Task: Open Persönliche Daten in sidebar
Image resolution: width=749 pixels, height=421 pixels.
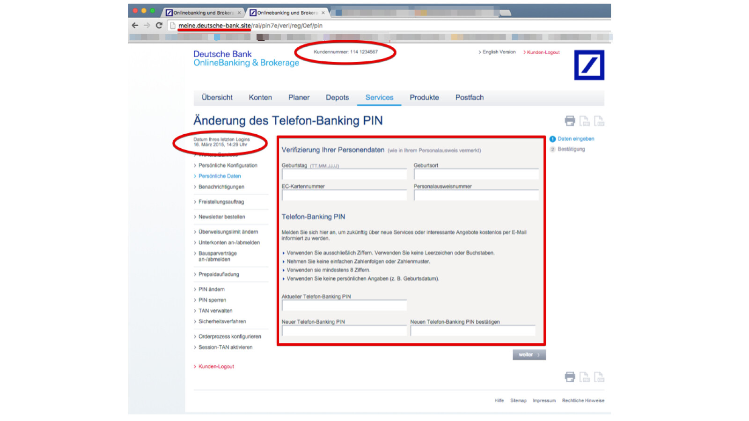Action: coord(220,176)
